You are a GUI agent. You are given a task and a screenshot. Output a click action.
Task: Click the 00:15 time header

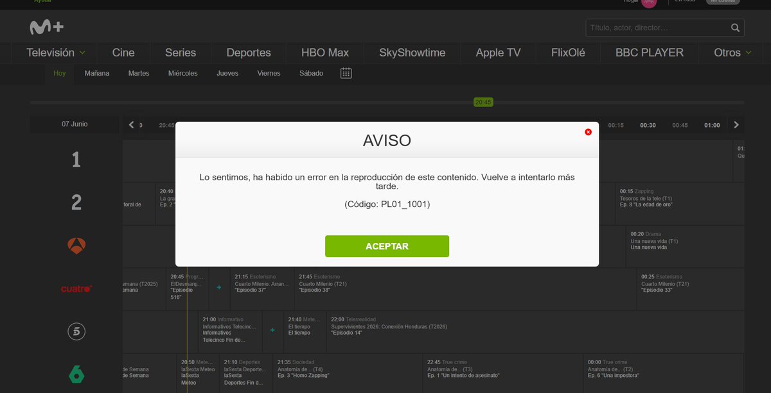pyautogui.click(x=616, y=126)
